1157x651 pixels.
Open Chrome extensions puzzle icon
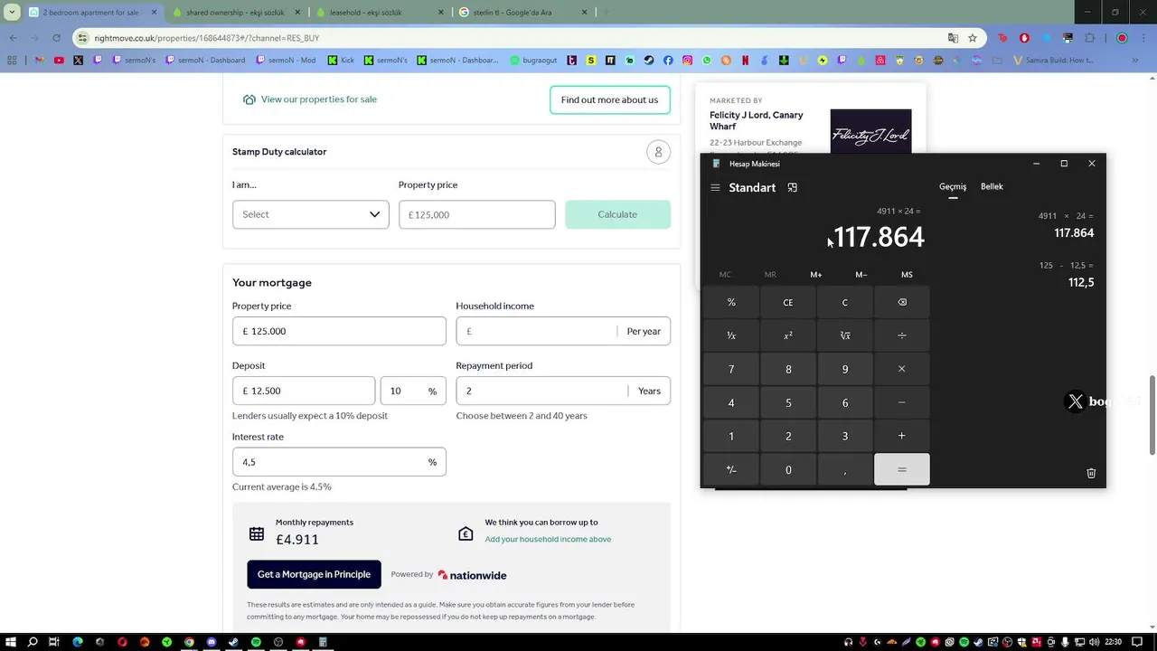point(1089,38)
